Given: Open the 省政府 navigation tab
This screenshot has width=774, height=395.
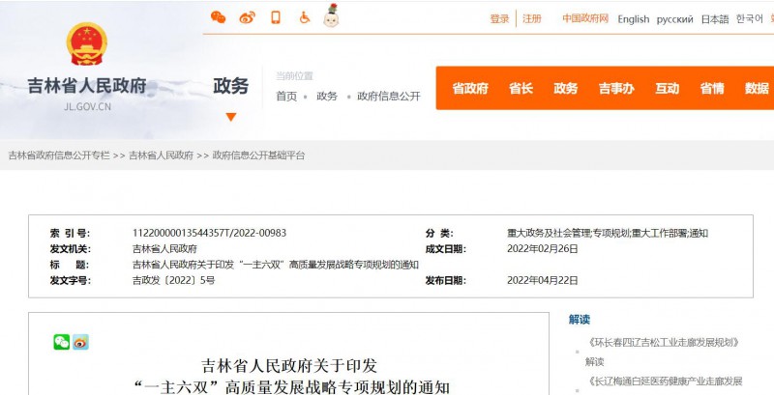Looking at the screenshot, I should click(x=470, y=88).
